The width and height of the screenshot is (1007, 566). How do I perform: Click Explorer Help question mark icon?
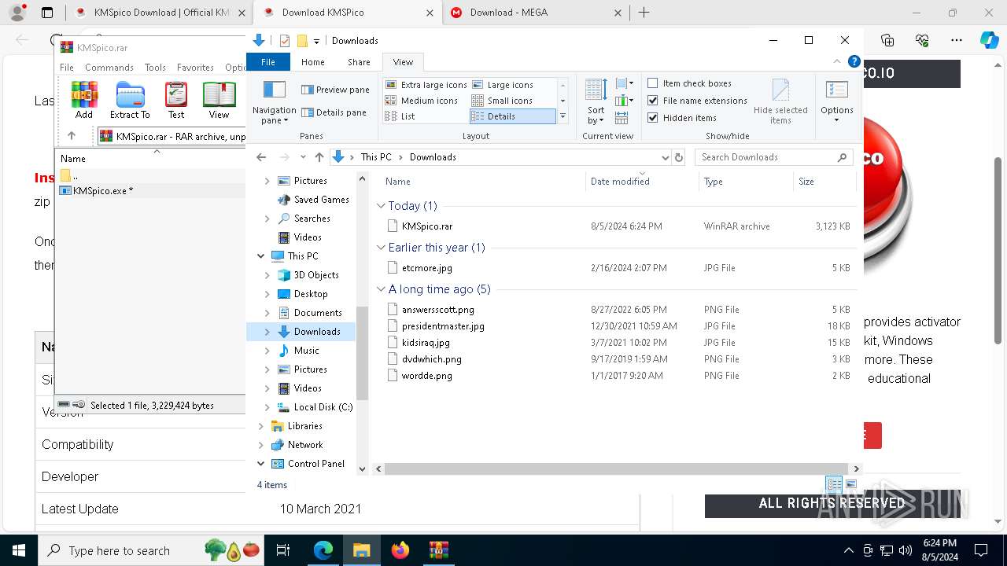854,61
